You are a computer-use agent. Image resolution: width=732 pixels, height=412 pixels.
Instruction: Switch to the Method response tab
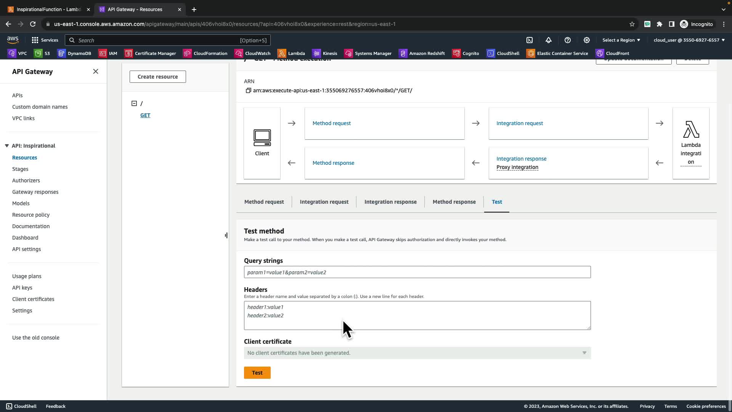pyautogui.click(x=454, y=202)
